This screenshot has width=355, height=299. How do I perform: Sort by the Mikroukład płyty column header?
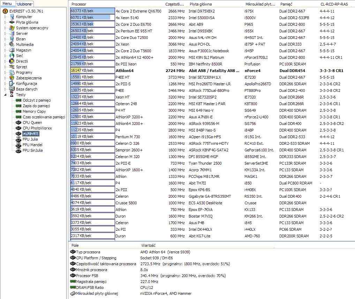pyautogui.click(x=261, y=4)
